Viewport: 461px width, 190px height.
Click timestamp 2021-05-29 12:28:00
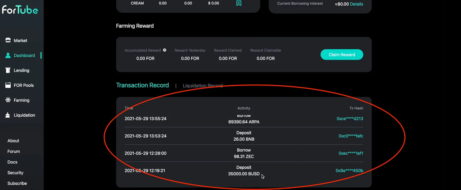(146, 153)
